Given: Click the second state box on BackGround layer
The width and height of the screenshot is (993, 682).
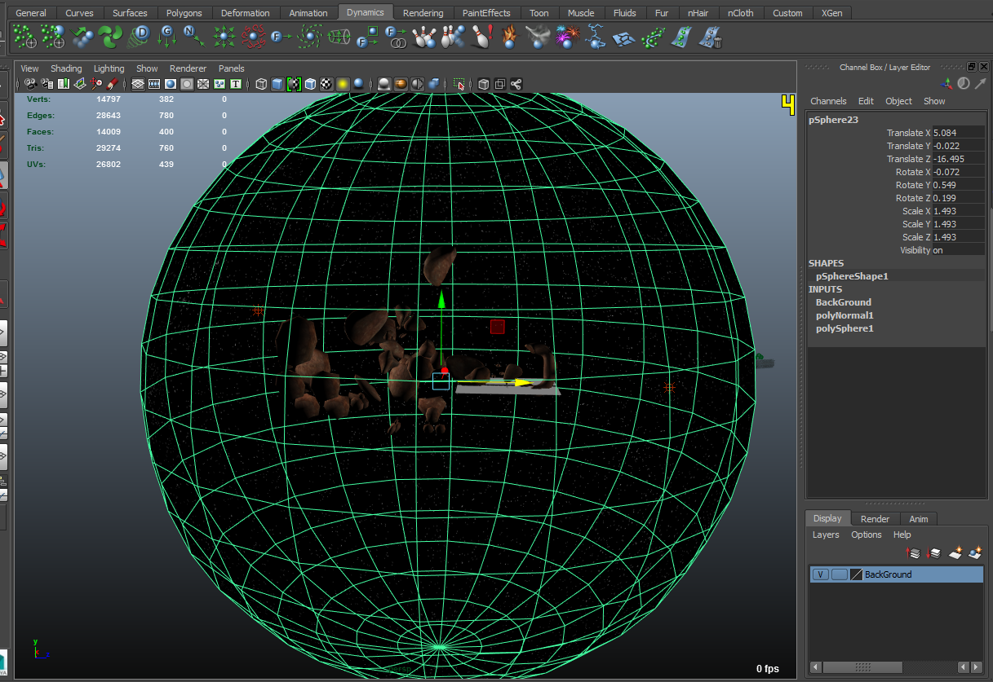Looking at the screenshot, I should 840,574.
